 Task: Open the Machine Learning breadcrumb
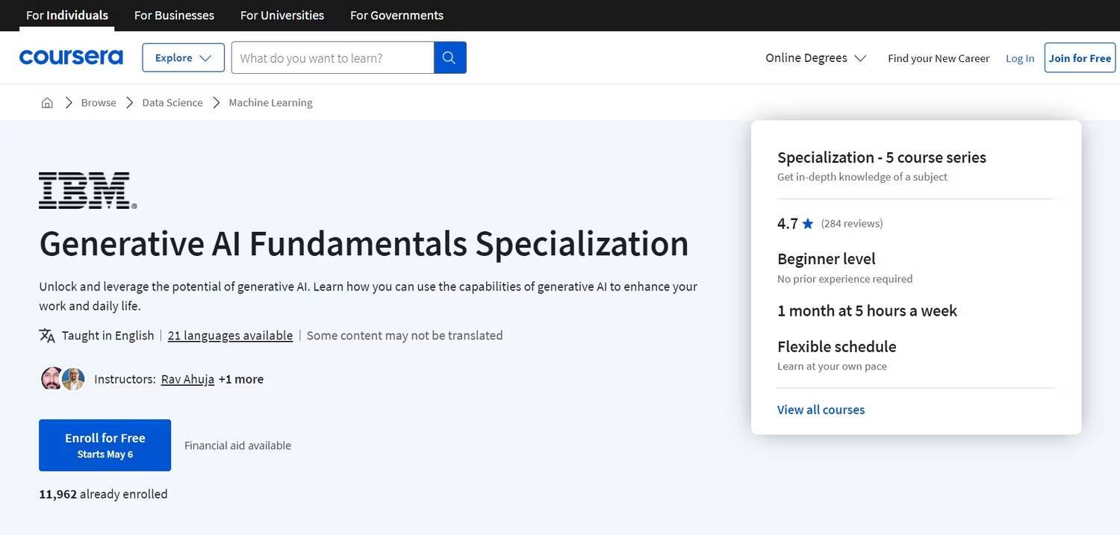[x=270, y=103]
